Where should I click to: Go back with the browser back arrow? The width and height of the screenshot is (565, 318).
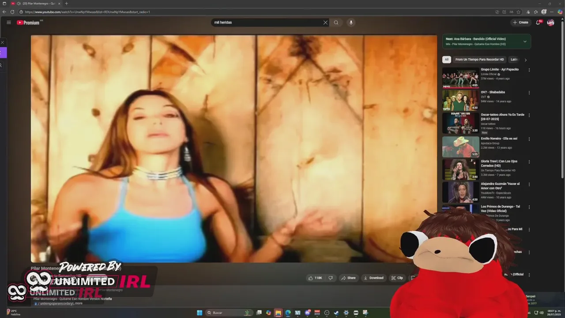click(4, 12)
